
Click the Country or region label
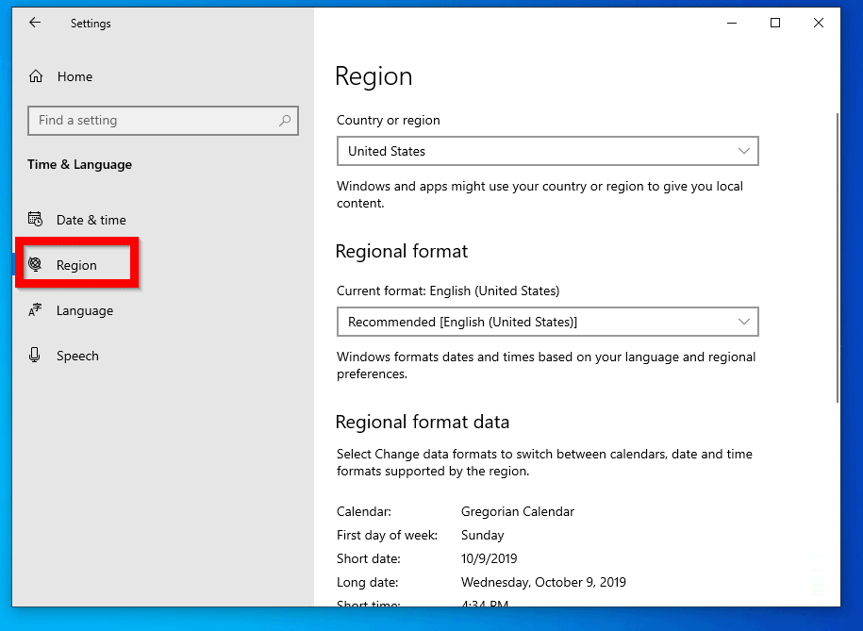point(389,120)
